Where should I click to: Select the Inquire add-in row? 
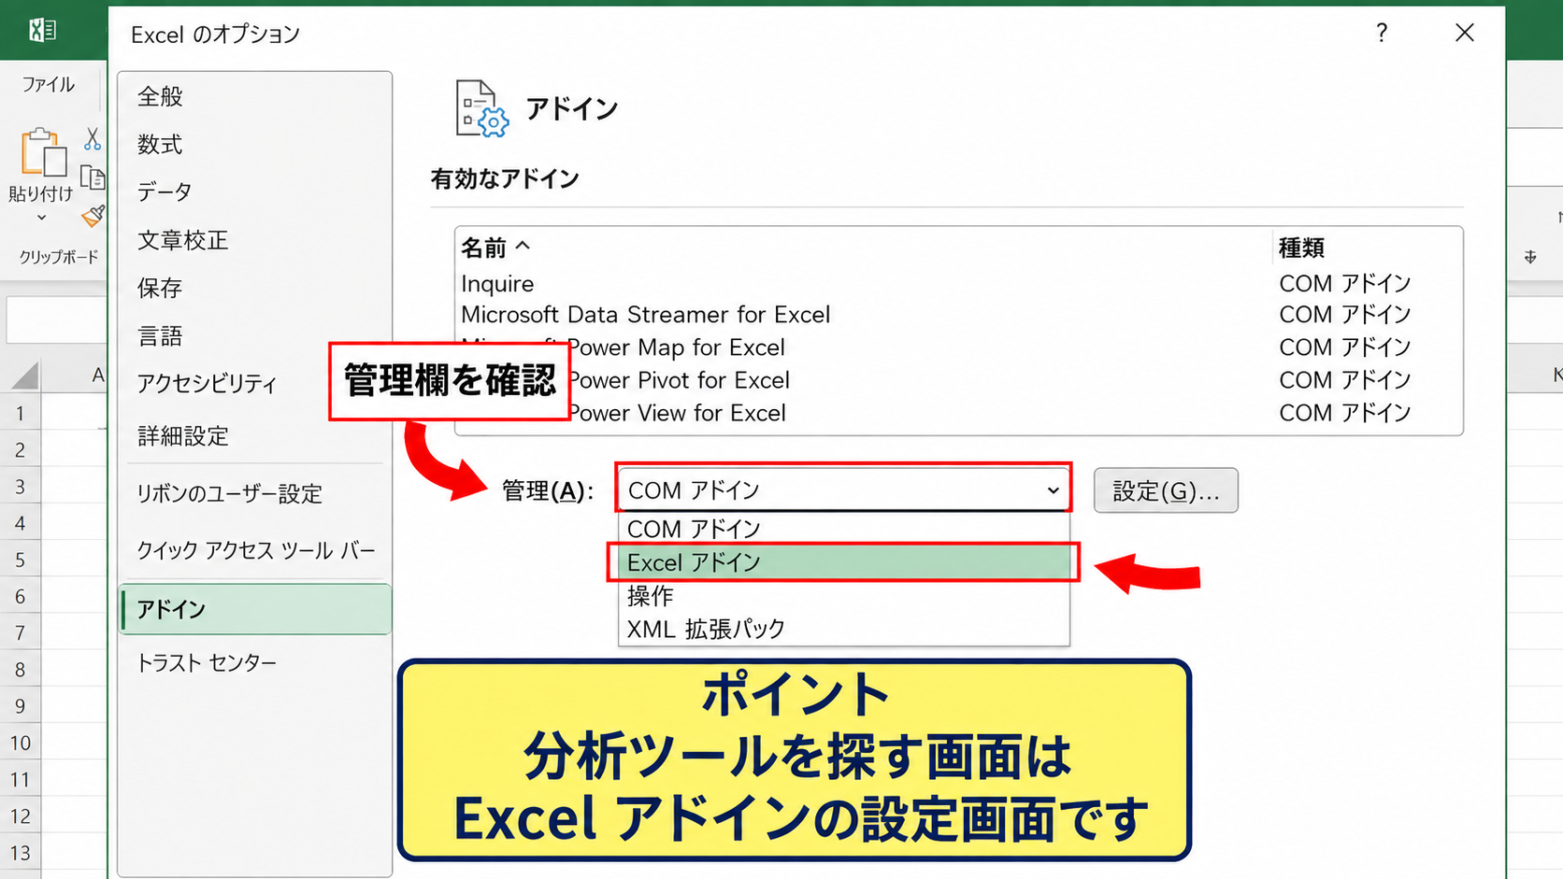(958, 283)
